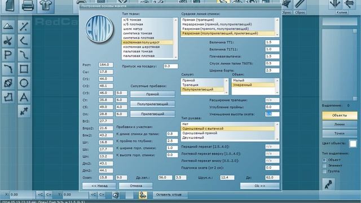361x203 pixels.
Task: Click the printer icon in top toolbar
Action: click(x=28, y=6)
